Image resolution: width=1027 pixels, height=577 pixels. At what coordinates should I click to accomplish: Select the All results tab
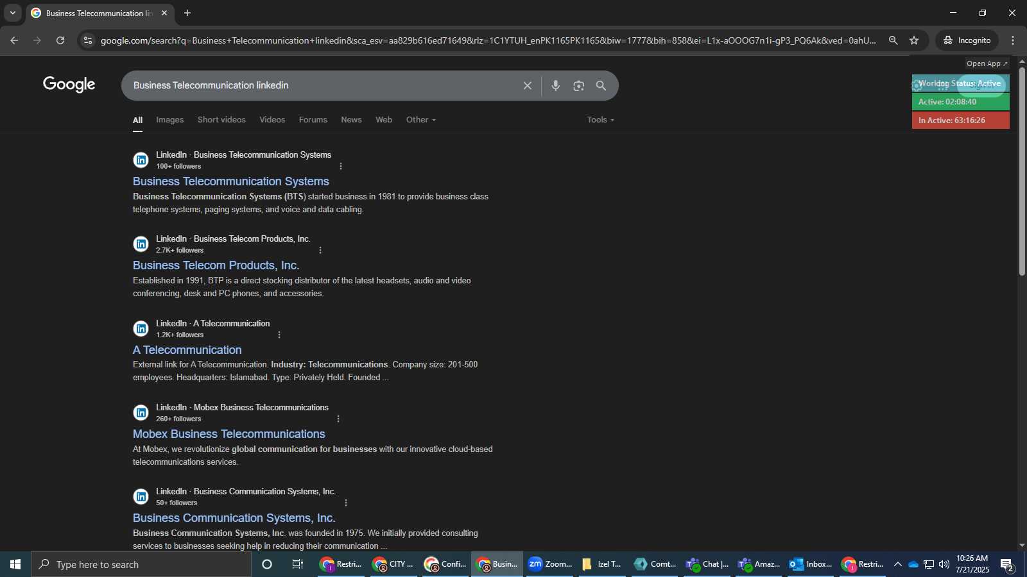tap(137, 121)
